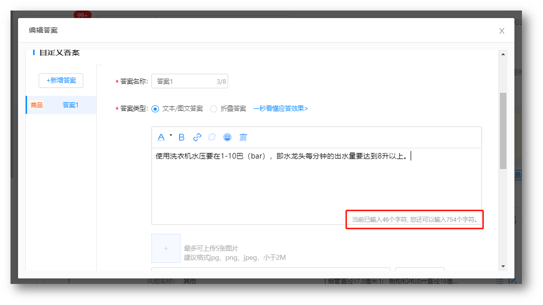Viewport: 543px width, 305px height.
Task: Click the answer name input field
Action: click(x=190, y=81)
